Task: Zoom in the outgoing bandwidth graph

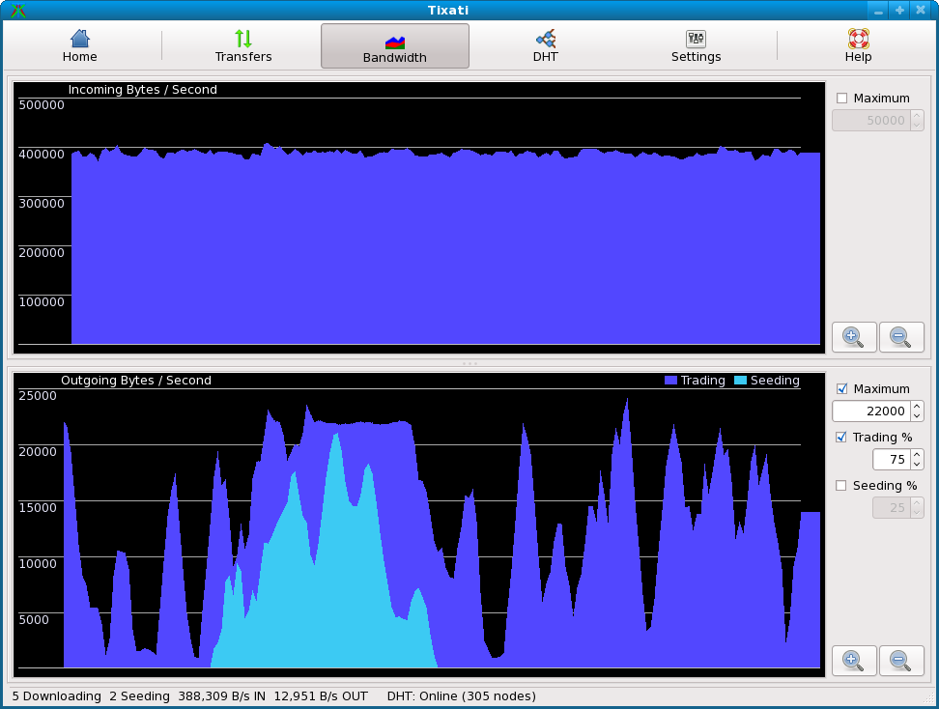Action: [854, 661]
